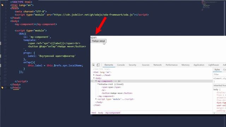Image resolution: width=226 pixels, height=127 pixels.
Task: Expand the script type="module" node
Action: tap(96, 99)
